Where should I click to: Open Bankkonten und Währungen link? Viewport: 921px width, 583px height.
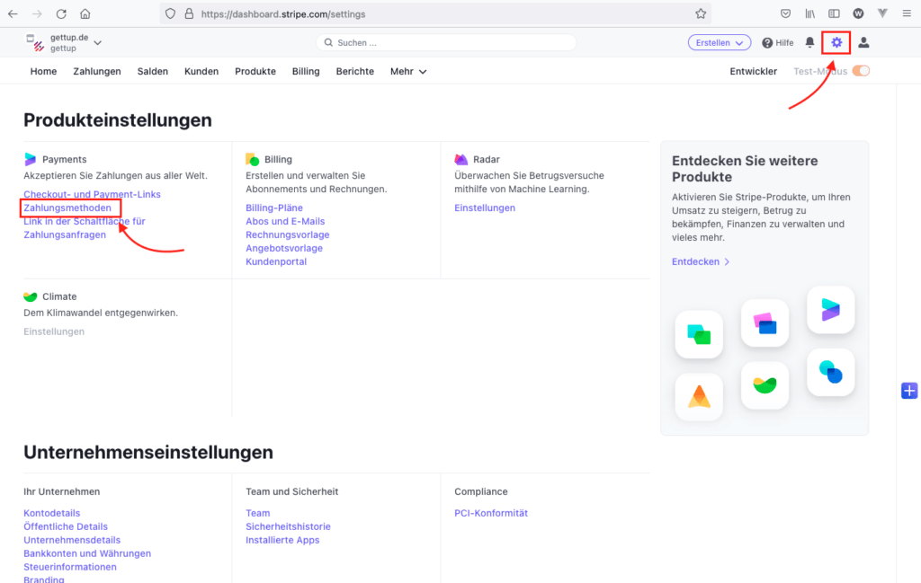click(x=87, y=553)
